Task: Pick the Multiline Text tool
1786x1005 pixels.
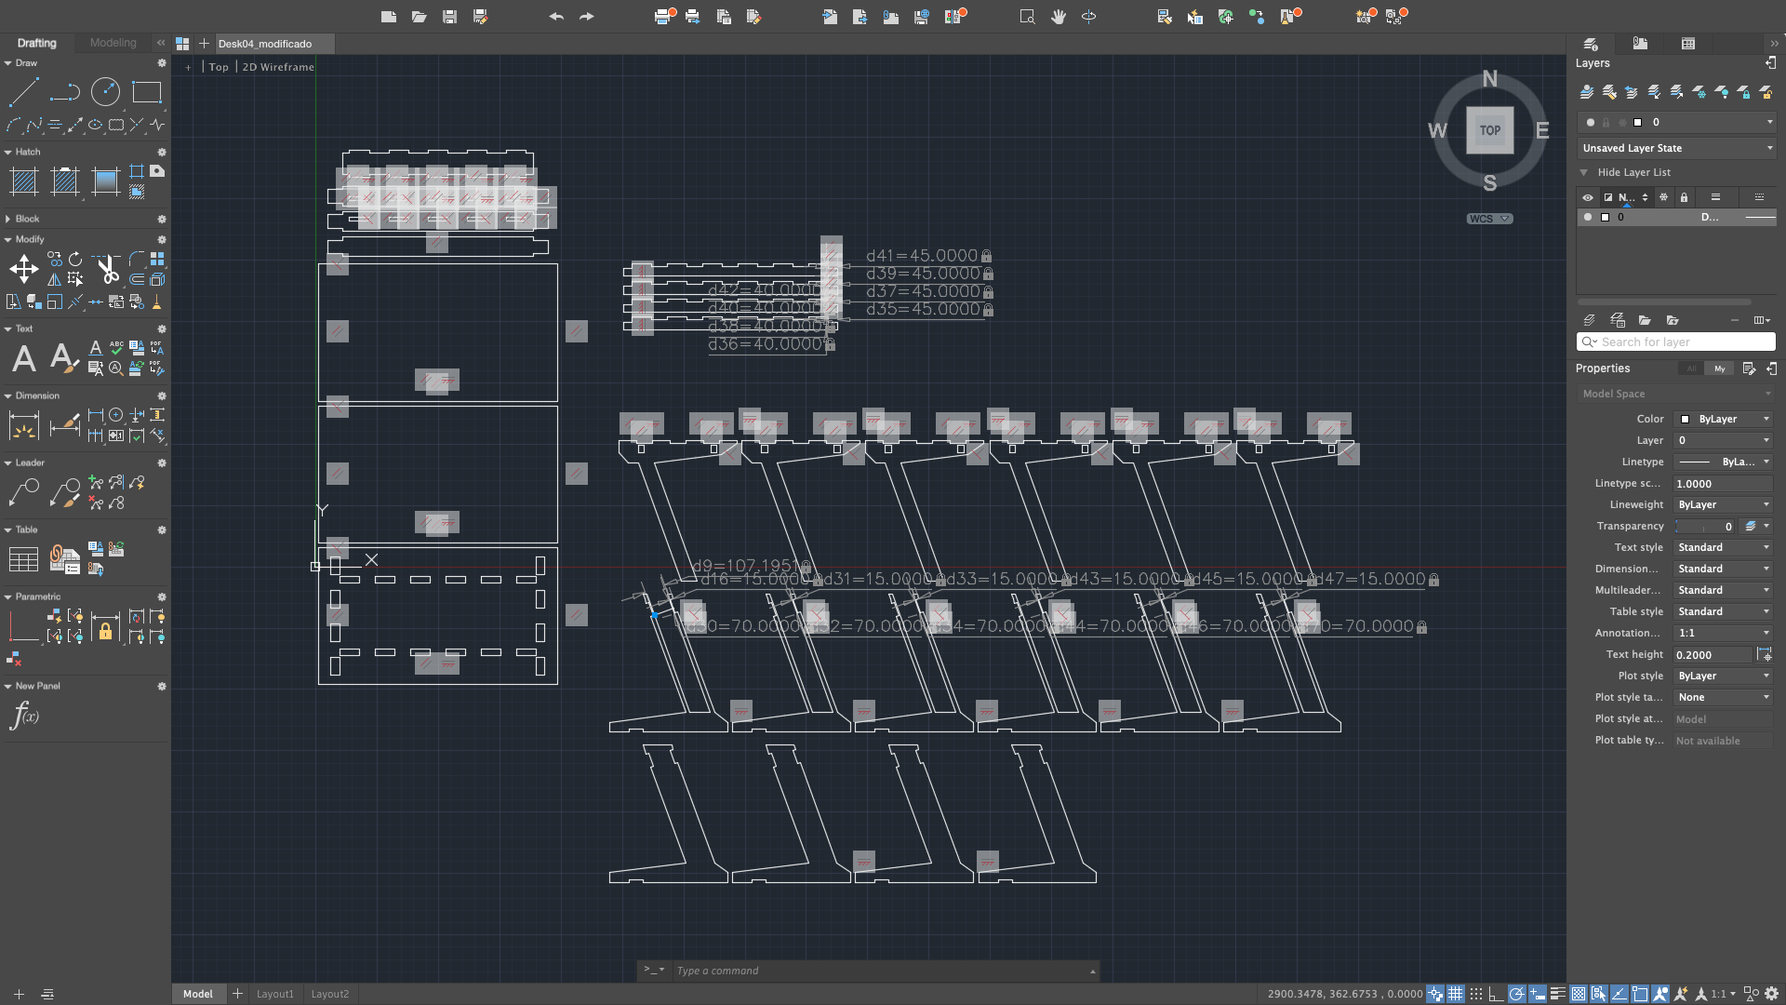Action: click(x=23, y=358)
